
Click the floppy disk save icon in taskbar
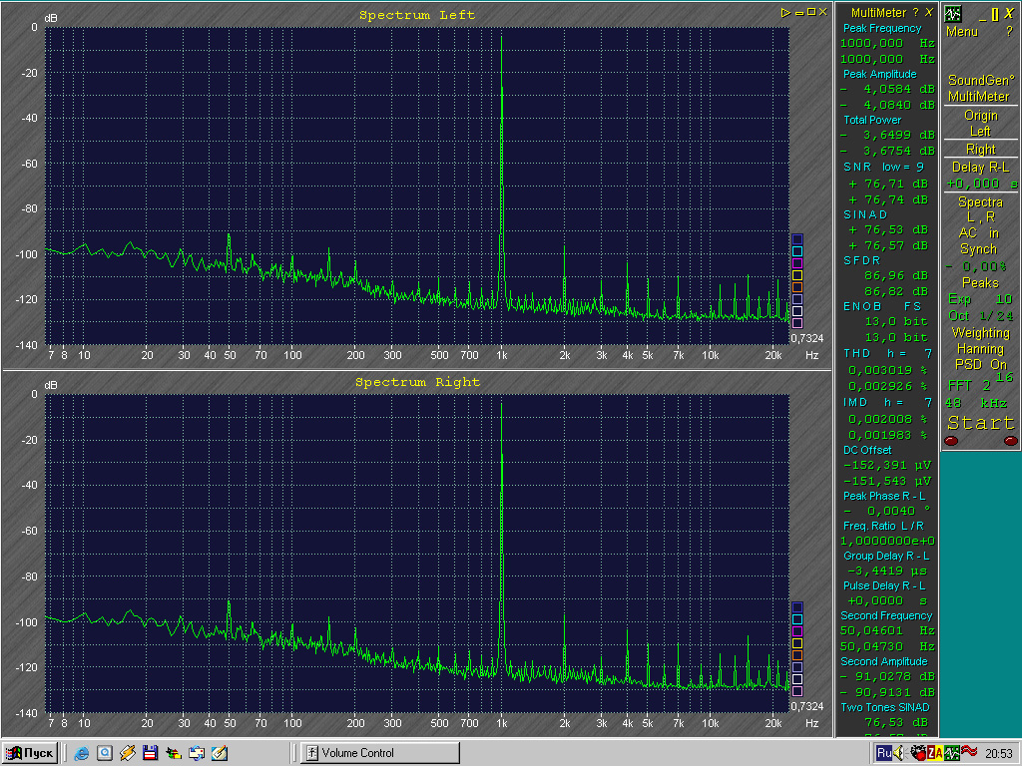151,753
